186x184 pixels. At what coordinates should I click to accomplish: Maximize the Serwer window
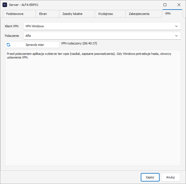coord(165,5)
